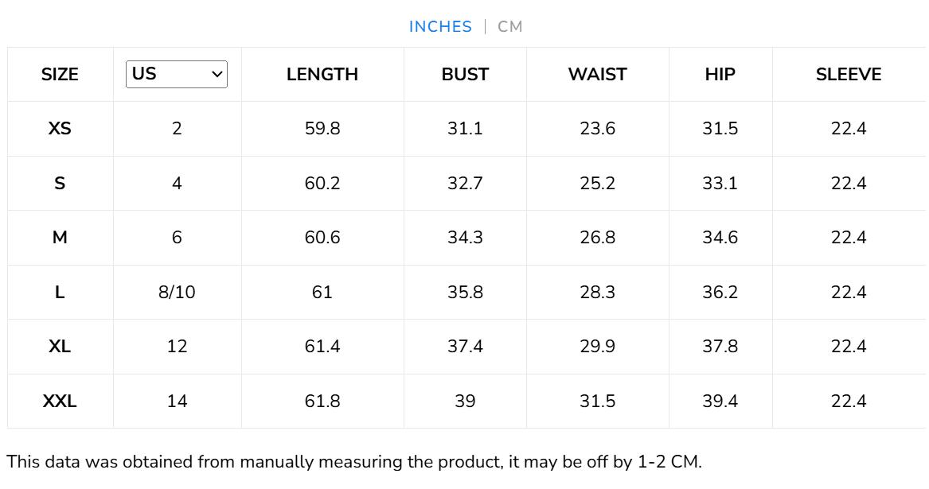Image resolution: width=929 pixels, height=489 pixels.
Task: Open the US size region dropdown
Action: coord(177,74)
